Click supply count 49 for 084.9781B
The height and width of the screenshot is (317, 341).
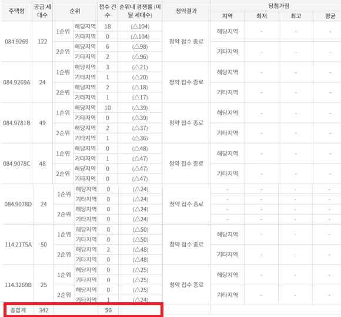click(x=42, y=123)
